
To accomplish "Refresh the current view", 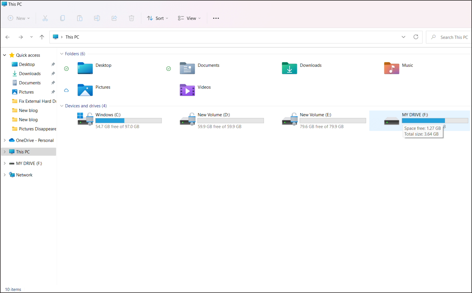I will 416,37.
